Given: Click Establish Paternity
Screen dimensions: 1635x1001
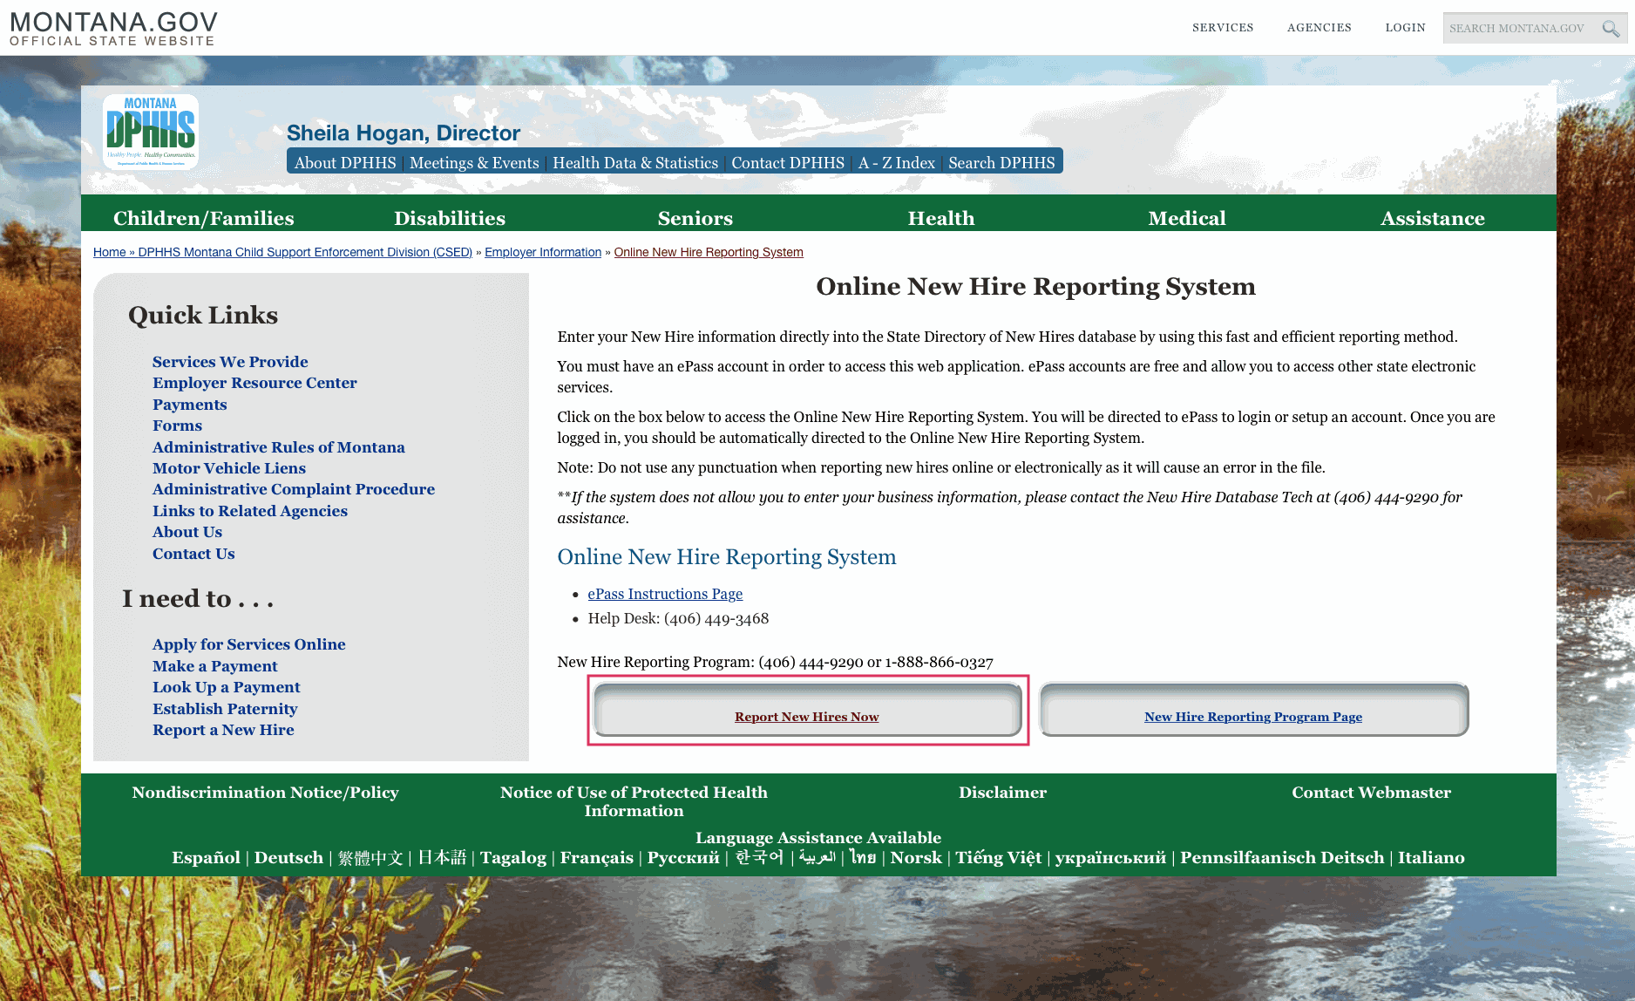Looking at the screenshot, I should tap(225, 709).
